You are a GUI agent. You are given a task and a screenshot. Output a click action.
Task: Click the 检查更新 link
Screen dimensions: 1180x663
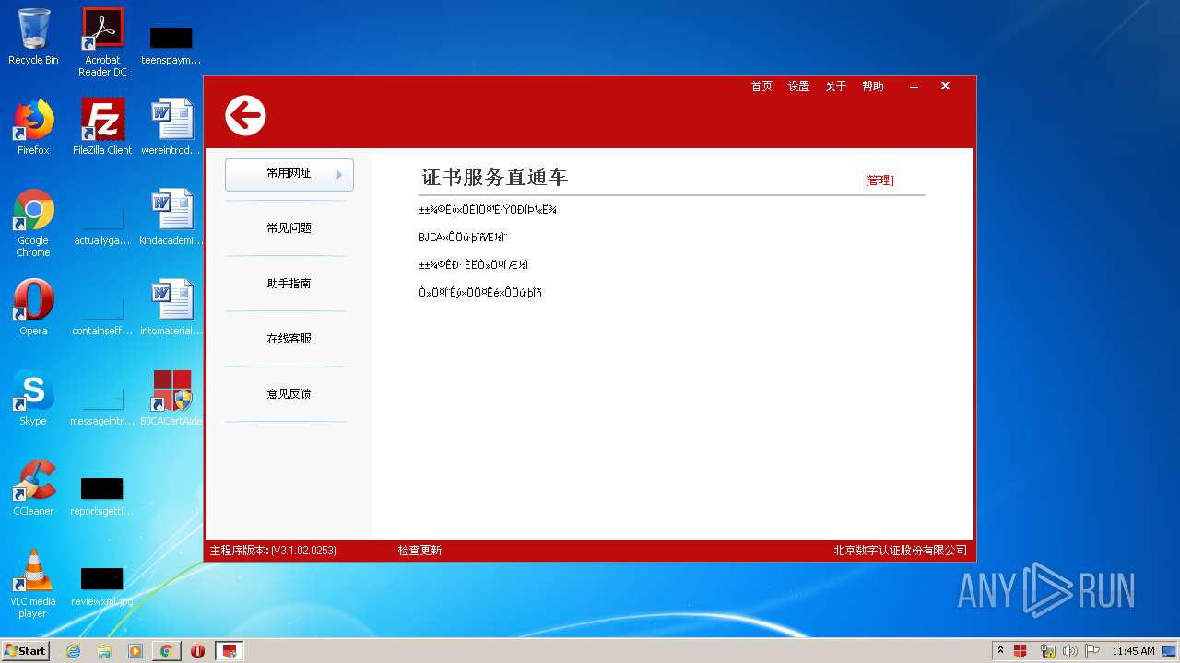coord(419,551)
